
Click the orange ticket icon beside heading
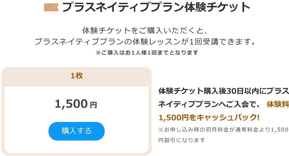pyautogui.click(x=51, y=7)
